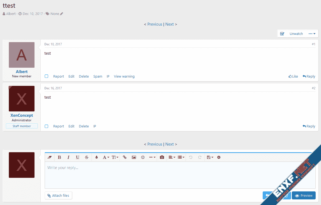Toggle italic text formatting
This screenshot has height=205, width=321.
(68, 157)
